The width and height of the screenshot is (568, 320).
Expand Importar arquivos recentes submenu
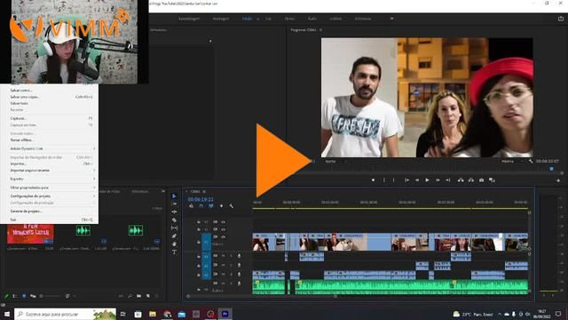pyautogui.click(x=51, y=170)
